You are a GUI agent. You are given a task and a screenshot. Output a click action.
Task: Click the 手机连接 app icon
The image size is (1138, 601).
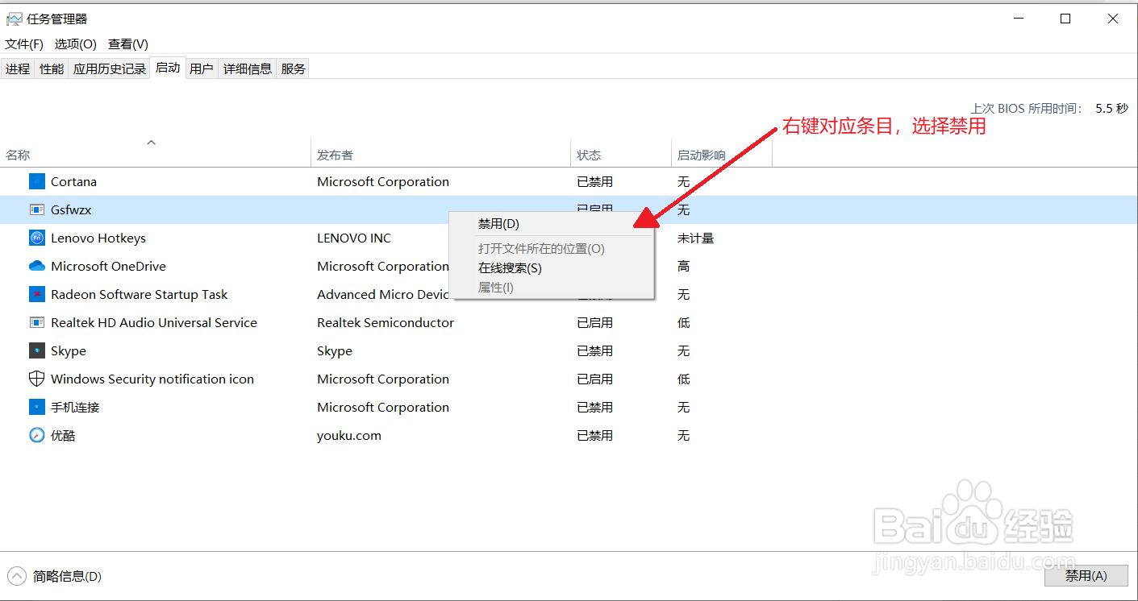pyautogui.click(x=37, y=407)
